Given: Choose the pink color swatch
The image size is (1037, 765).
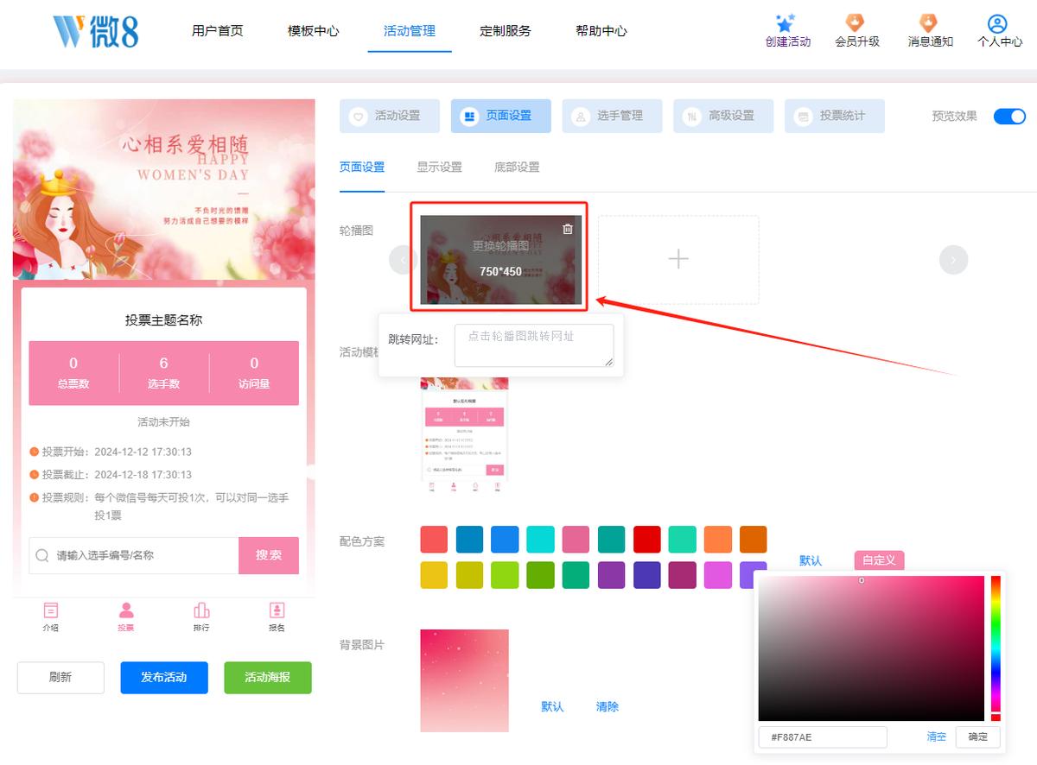Looking at the screenshot, I should click(576, 540).
